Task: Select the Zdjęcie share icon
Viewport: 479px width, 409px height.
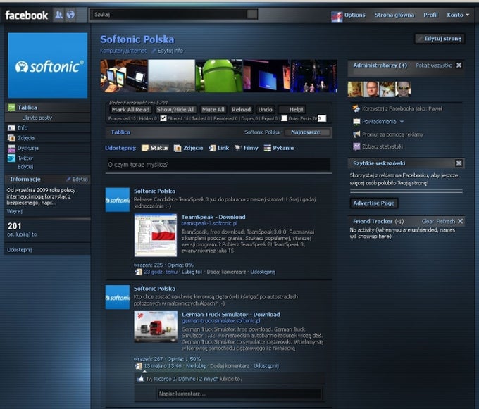Action: (178, 148)
